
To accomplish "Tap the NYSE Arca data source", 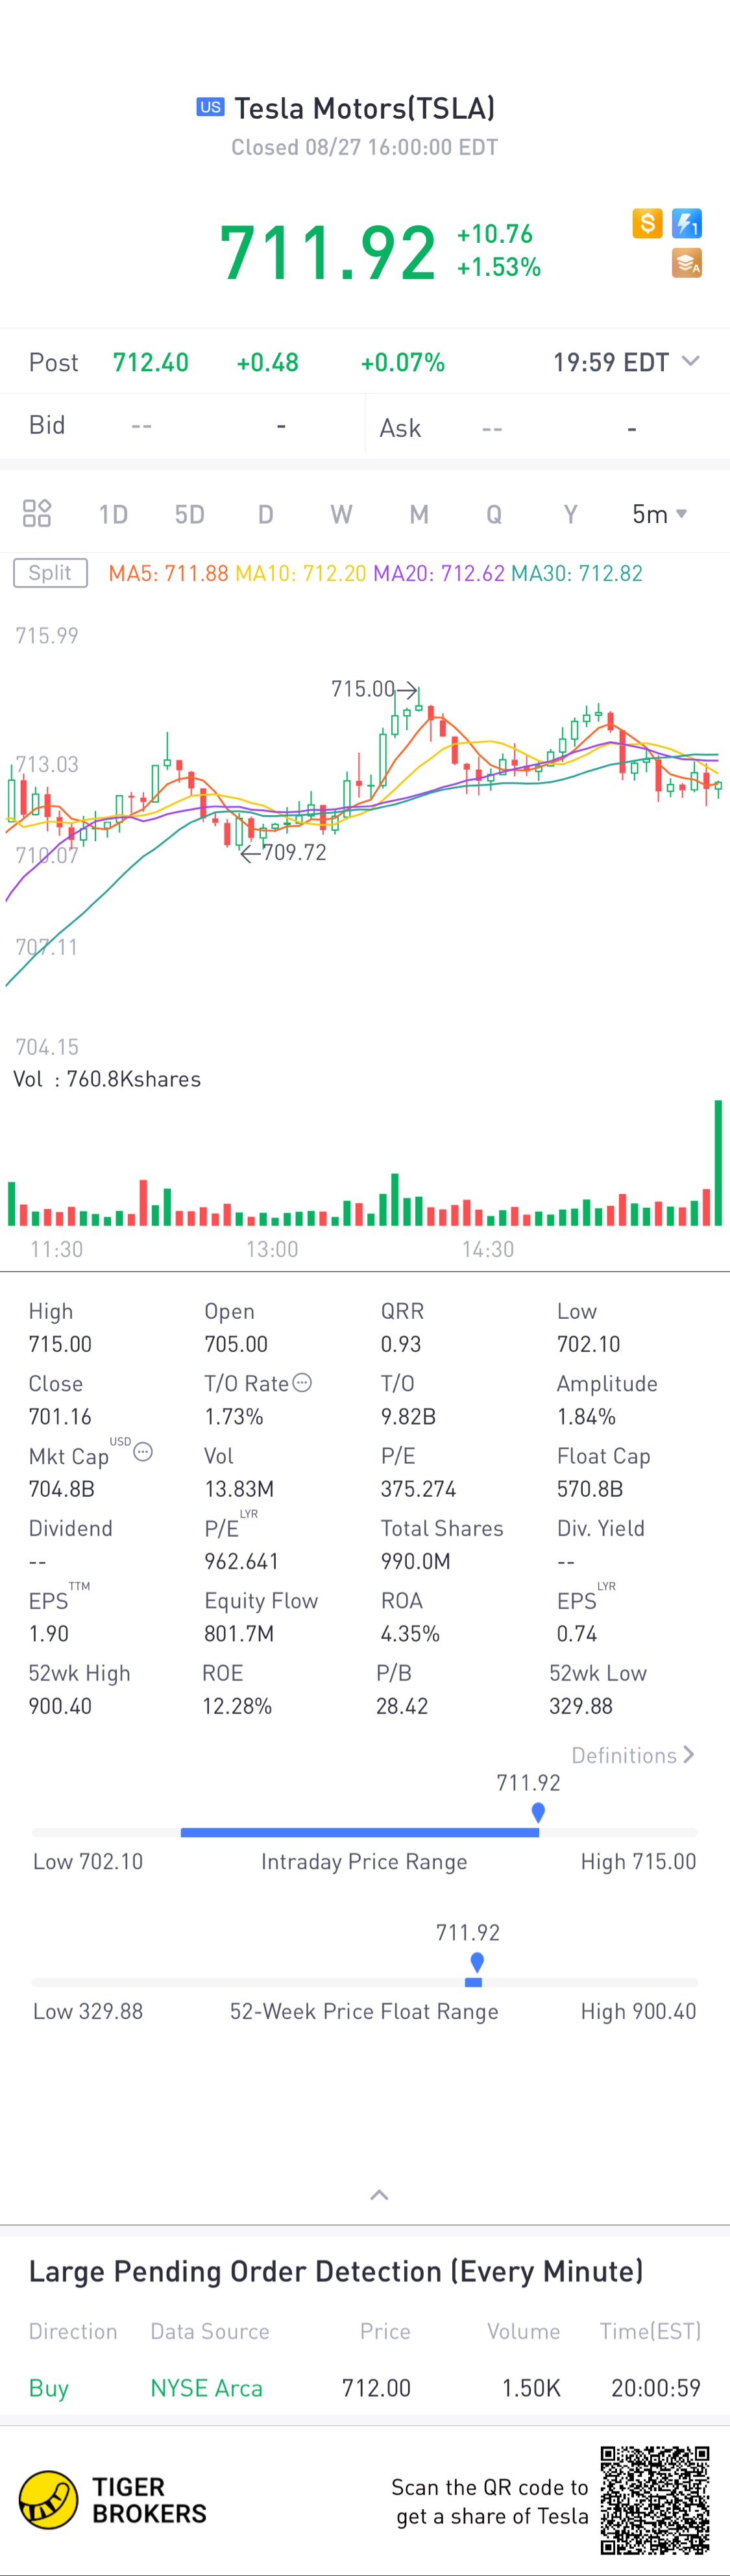I will point(206,2388).
